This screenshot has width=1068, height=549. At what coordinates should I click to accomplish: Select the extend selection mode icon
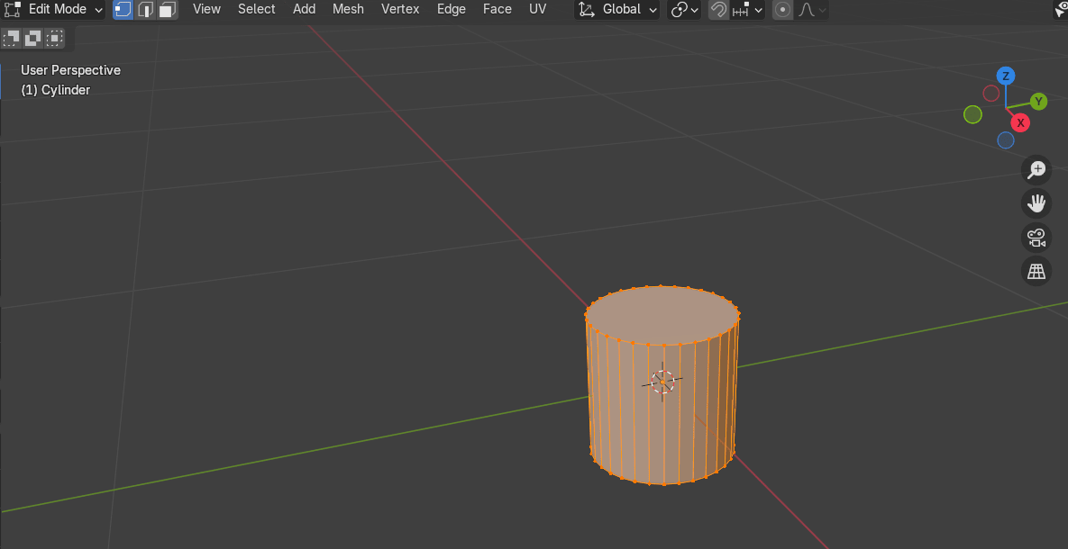(33, 38)
